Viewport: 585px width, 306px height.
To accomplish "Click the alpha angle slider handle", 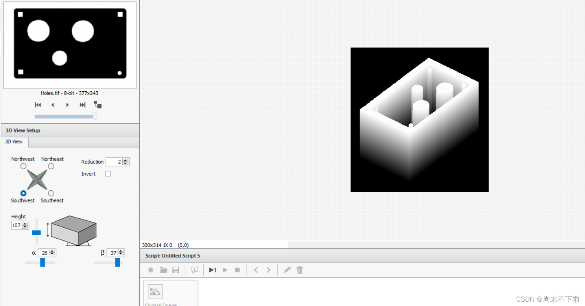I will pyautogui.click(x=43, y=262).
